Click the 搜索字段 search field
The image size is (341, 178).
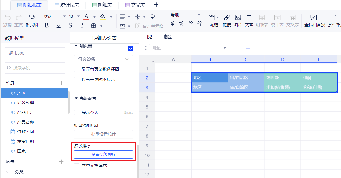coord(35,68)
